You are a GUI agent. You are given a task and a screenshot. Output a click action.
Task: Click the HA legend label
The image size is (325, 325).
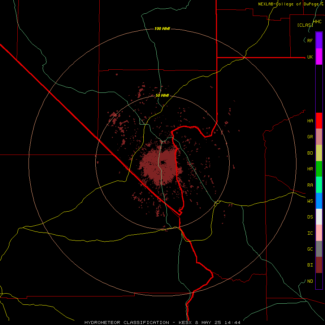(x=310, y=121)
